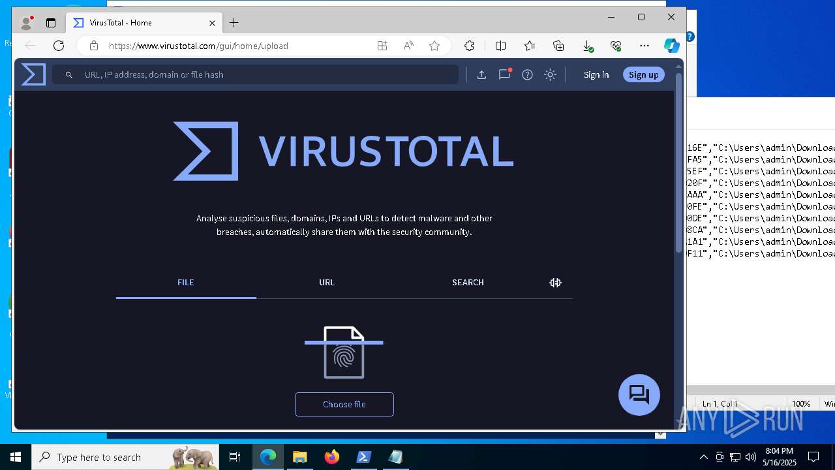The height and width of the screenshot is (470, 835).
Task: Open the Favorites list icon
Action: point(530,46)
